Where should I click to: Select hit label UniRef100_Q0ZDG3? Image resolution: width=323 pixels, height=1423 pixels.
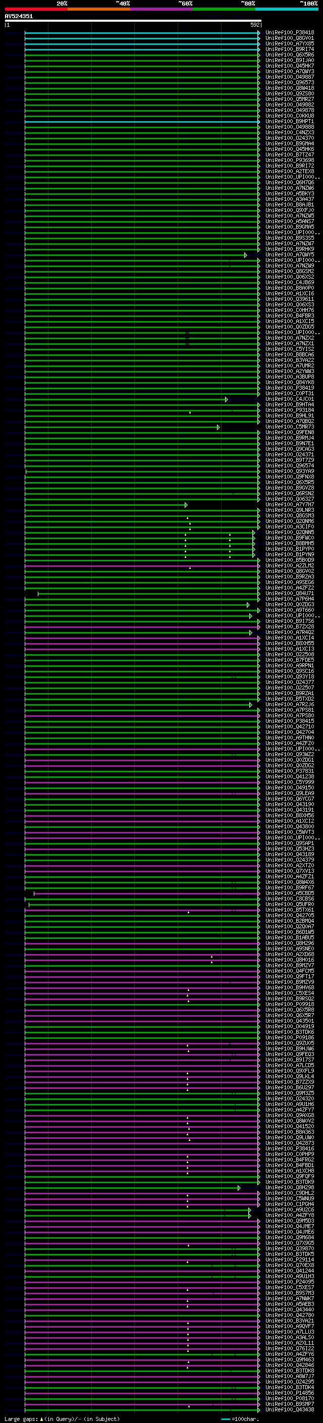click(290, 604)
